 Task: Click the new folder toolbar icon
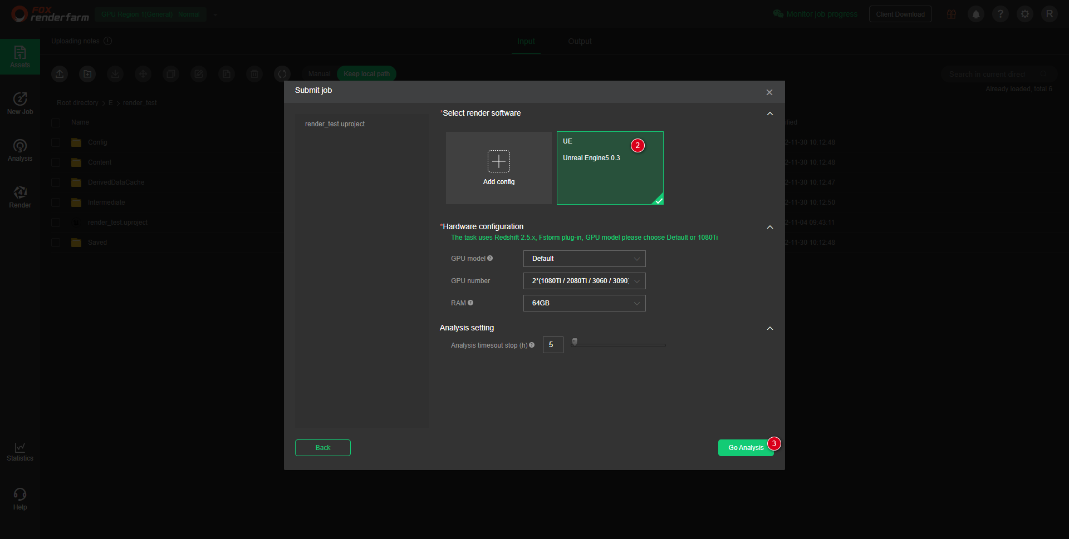coord(87,73)
